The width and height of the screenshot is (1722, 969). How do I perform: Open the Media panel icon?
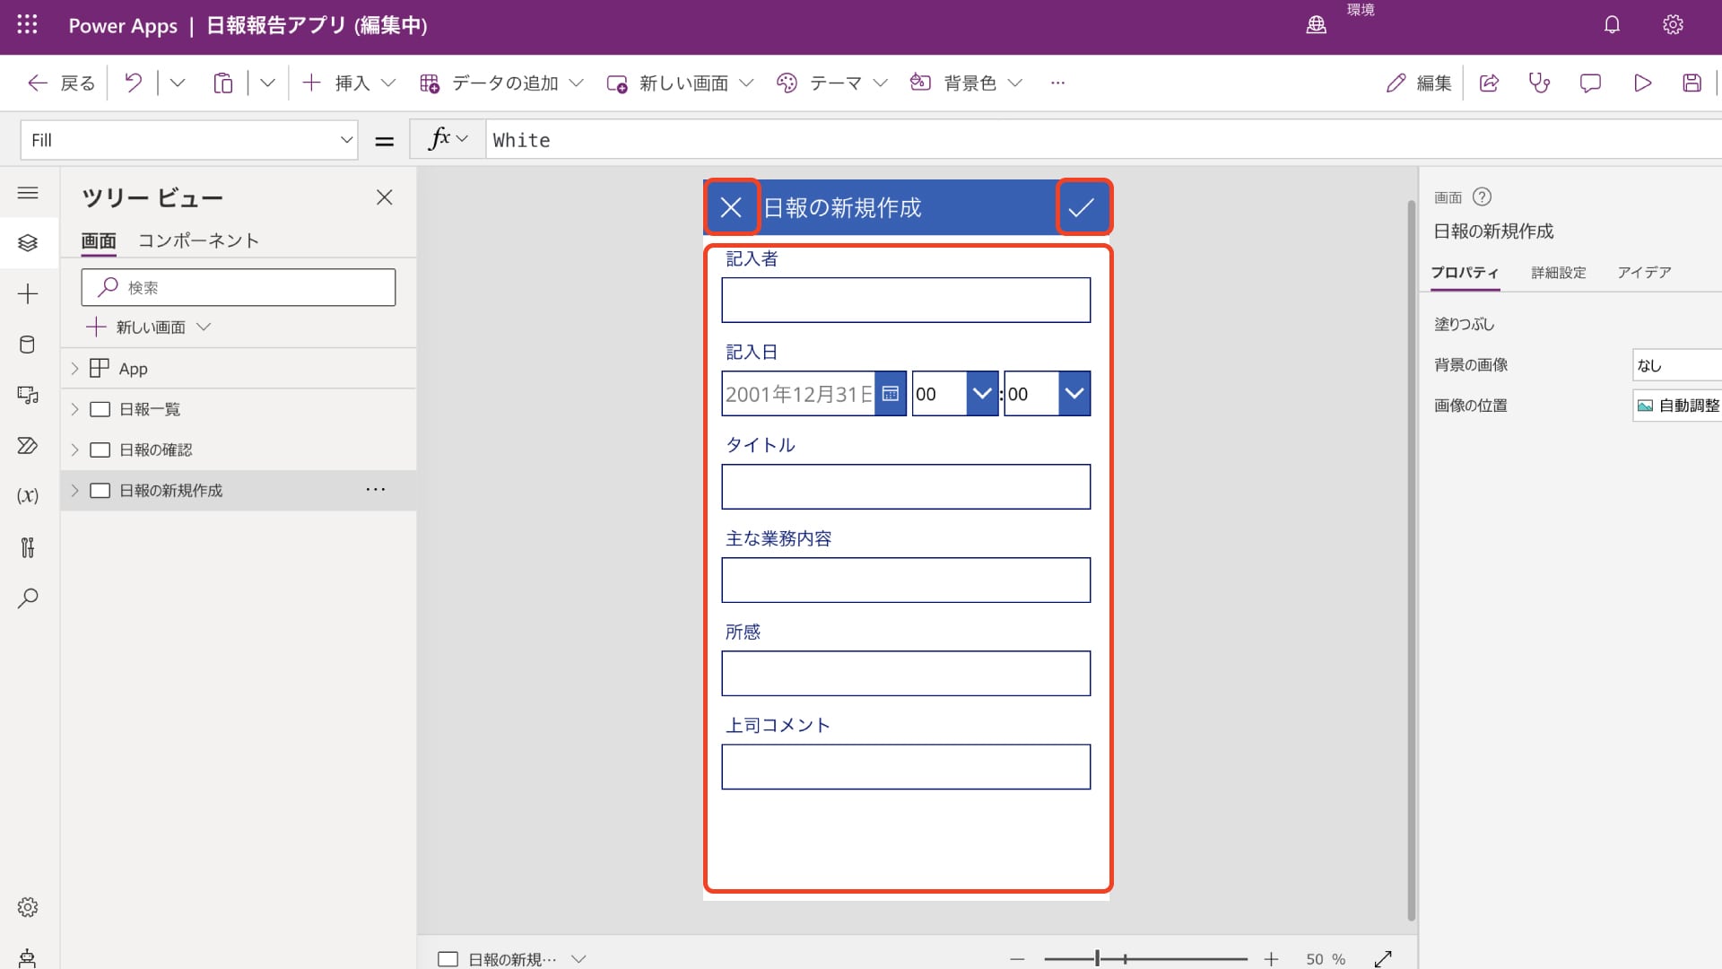pos(28,395)
